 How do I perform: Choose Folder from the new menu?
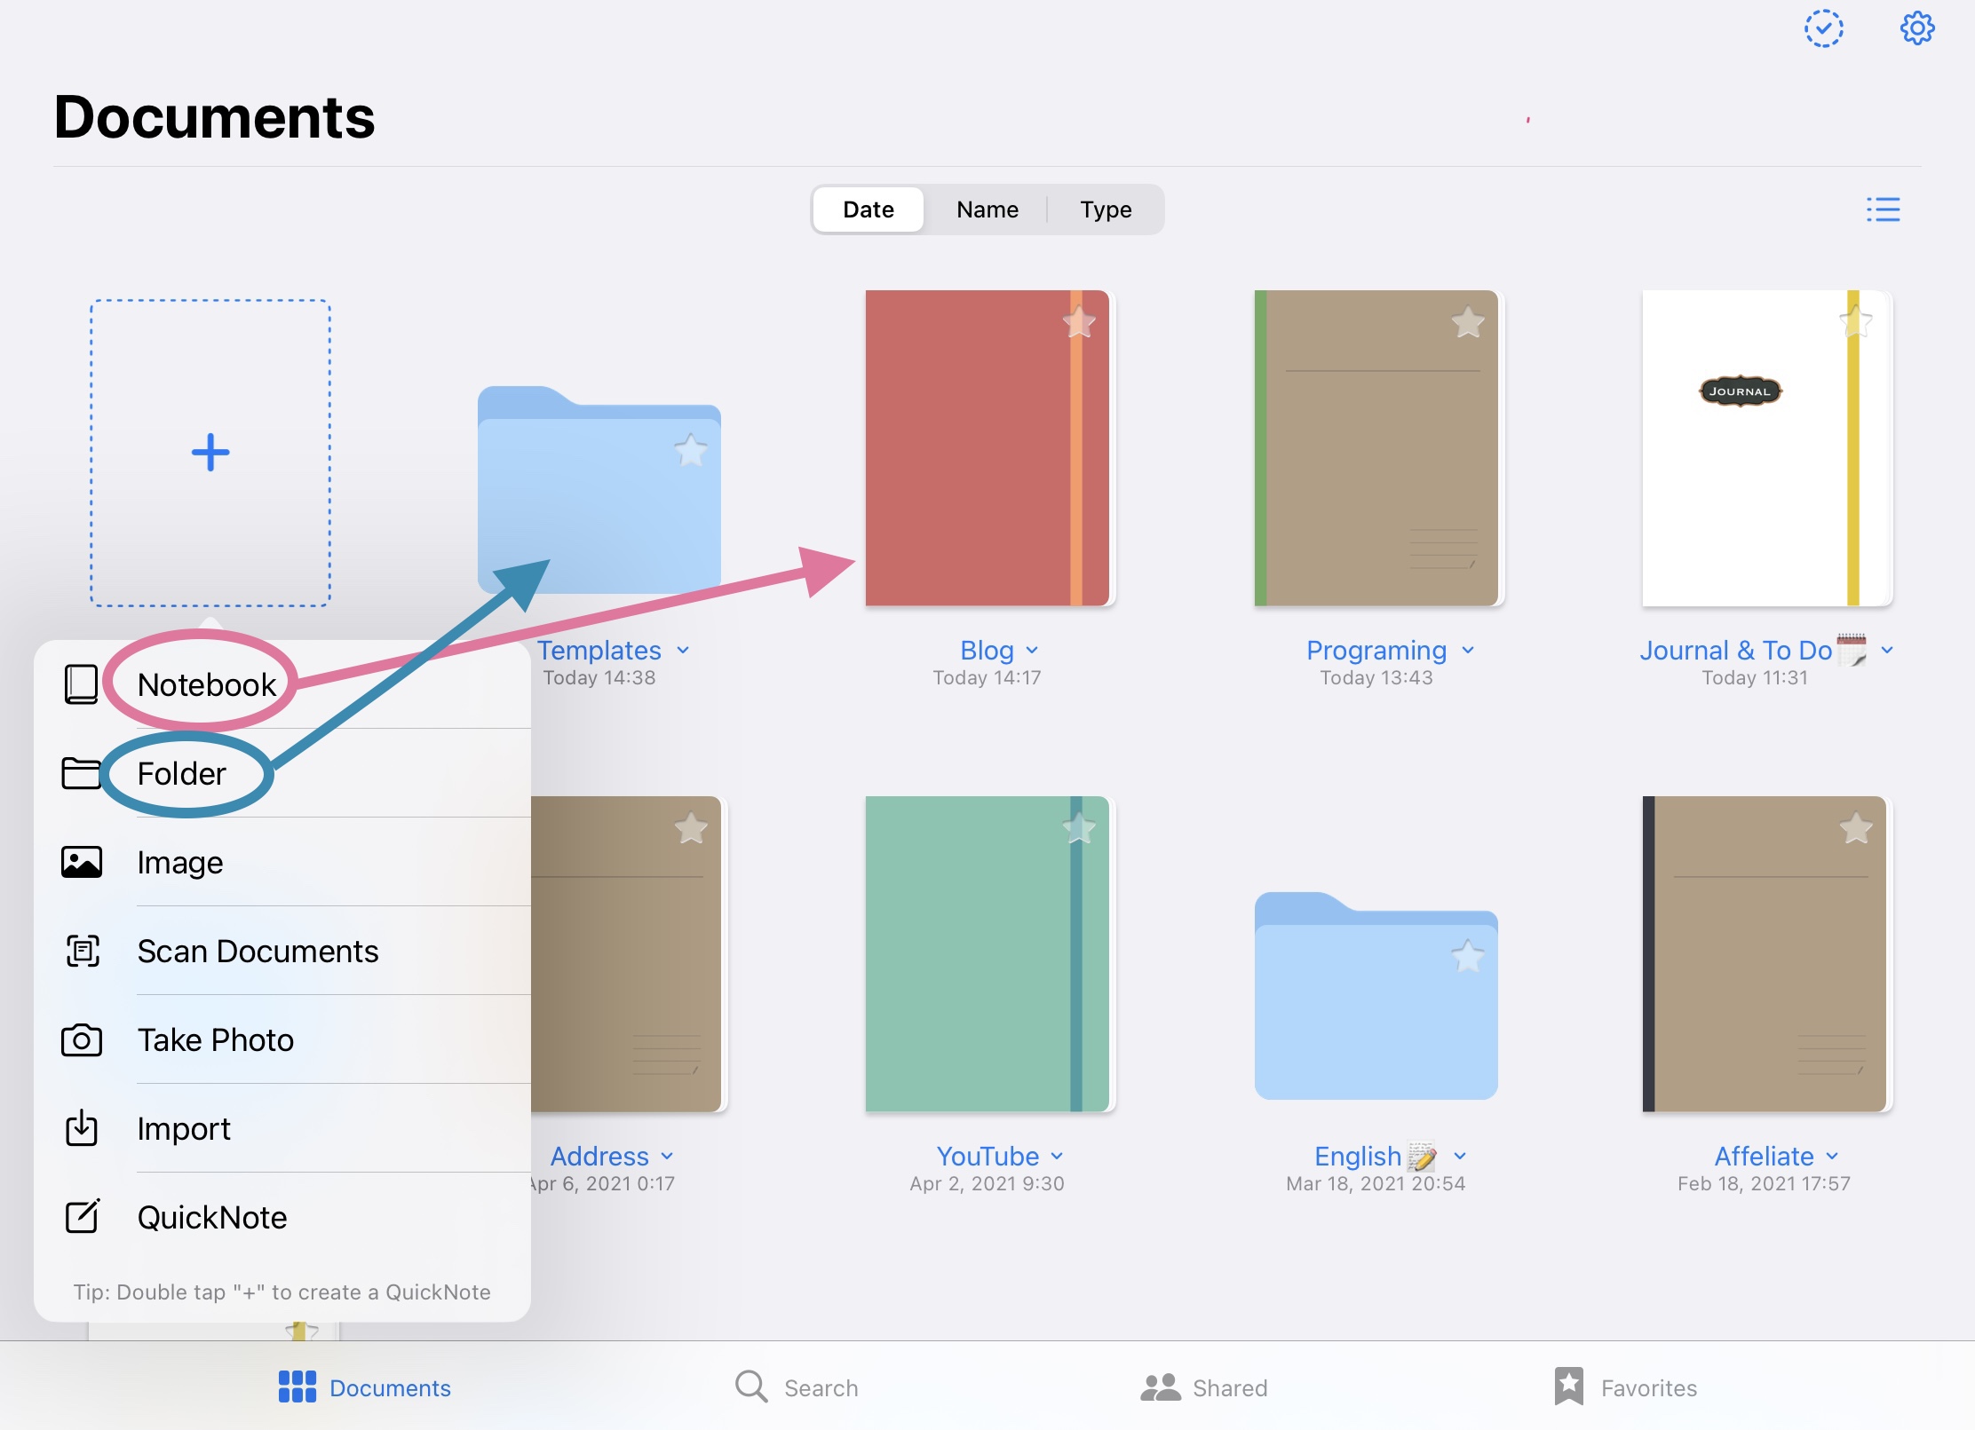pos(182,774)
